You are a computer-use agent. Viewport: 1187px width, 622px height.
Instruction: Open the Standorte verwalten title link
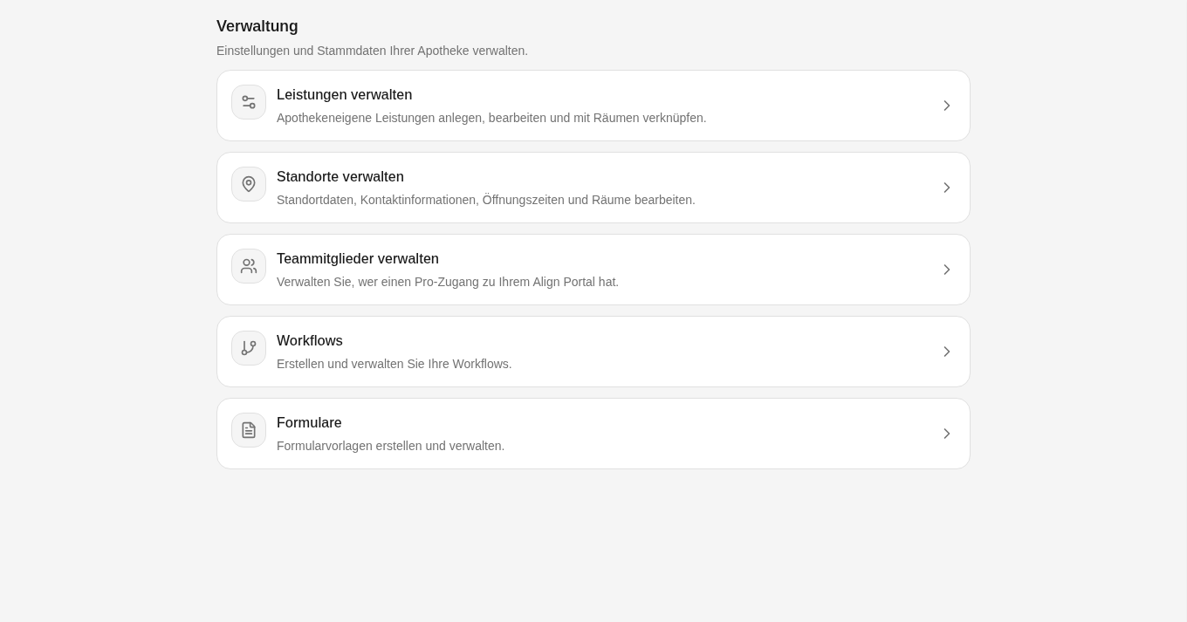340,177
